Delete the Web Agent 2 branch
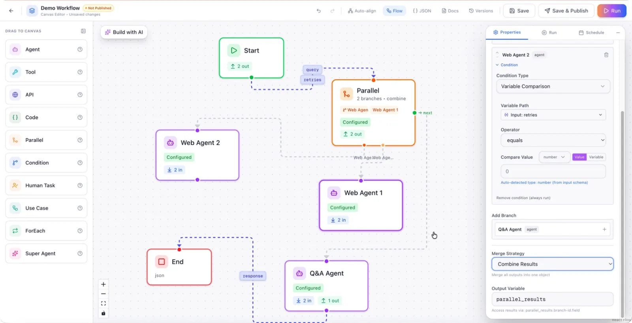632x323 pixels. [606, 55]
